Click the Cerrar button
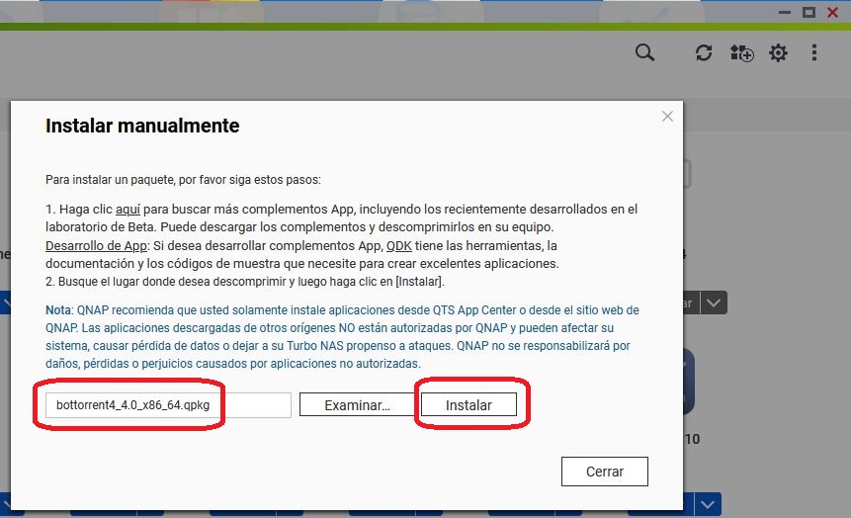851x518 pixels. [x=605, y=472]
